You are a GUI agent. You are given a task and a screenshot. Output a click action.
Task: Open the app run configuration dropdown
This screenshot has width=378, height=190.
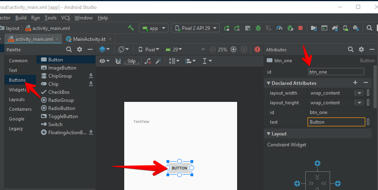tap(153, 28)
